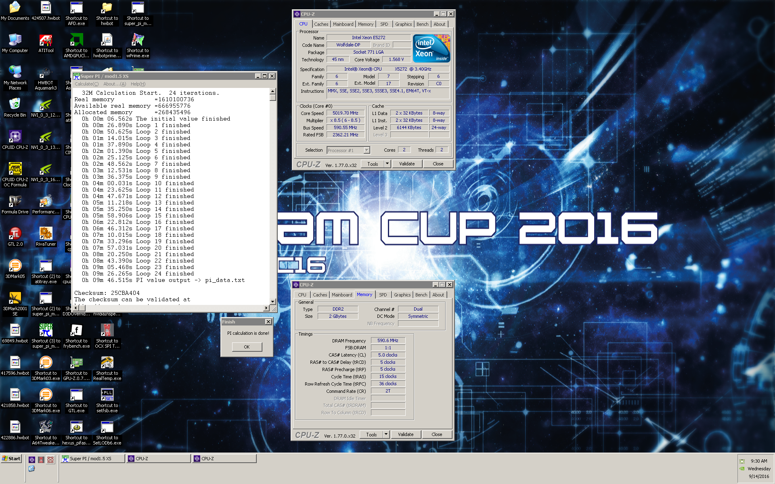
Task: Click Intel Xeon inside logo in CPU-Z
Action: [431, 48]
